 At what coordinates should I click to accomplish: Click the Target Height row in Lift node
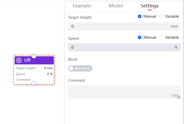click(34, 68)
